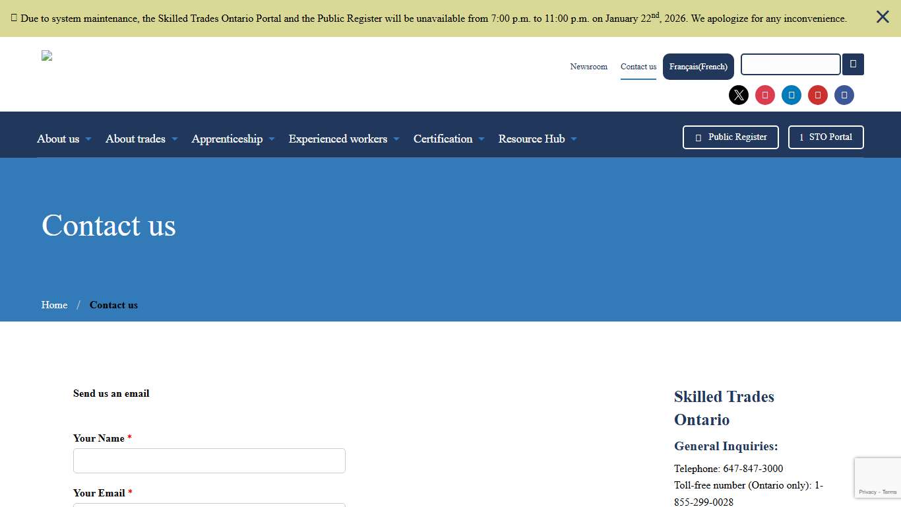Image resolution: width=901 pixels, height=507 pixels.
Task: Go to the Newsroom link
Action: (588, 67)
